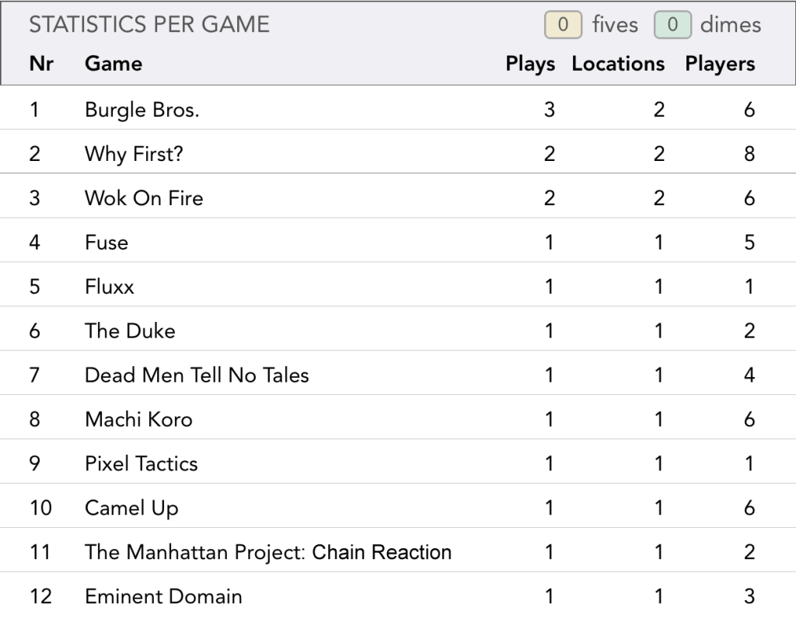Click the dimes count badge

pos(672,25)
